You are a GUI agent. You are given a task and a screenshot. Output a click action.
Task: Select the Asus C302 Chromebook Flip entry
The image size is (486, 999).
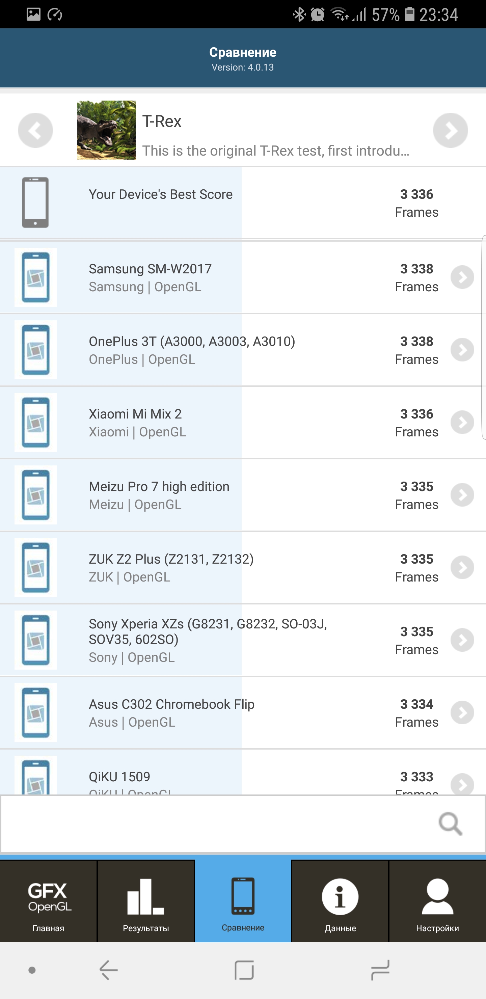click(233, 712)
